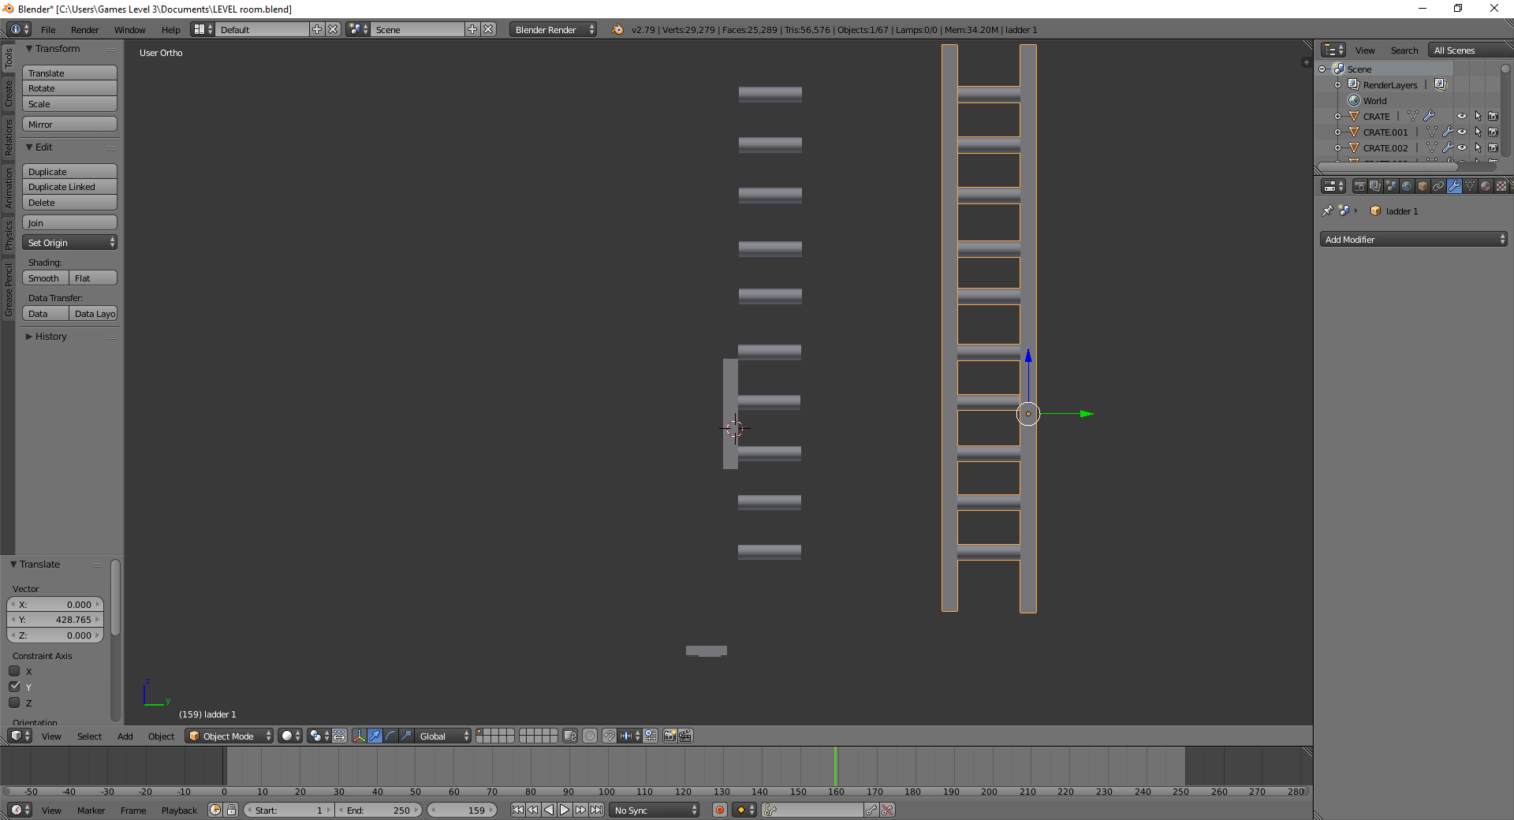Screen dimensions: 1514x820
Task: Switch to the Create tab in tool shelf
Action: click(9, 93)
